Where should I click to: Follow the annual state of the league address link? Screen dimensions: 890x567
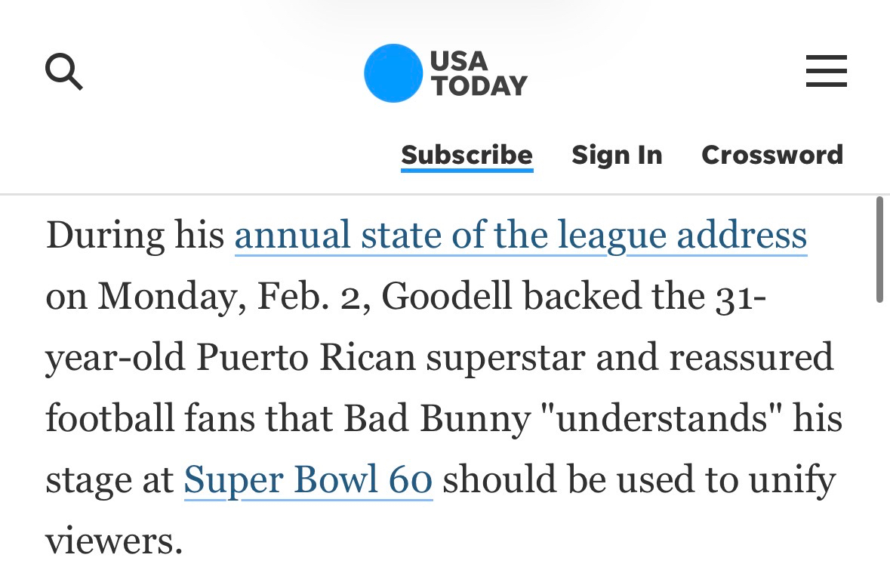coord(521,236)
